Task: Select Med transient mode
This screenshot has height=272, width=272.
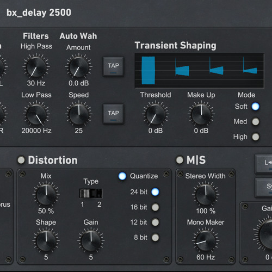Action: tap(256, 122)
